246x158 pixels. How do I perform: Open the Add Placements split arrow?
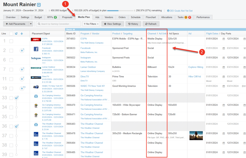(31, 24)
